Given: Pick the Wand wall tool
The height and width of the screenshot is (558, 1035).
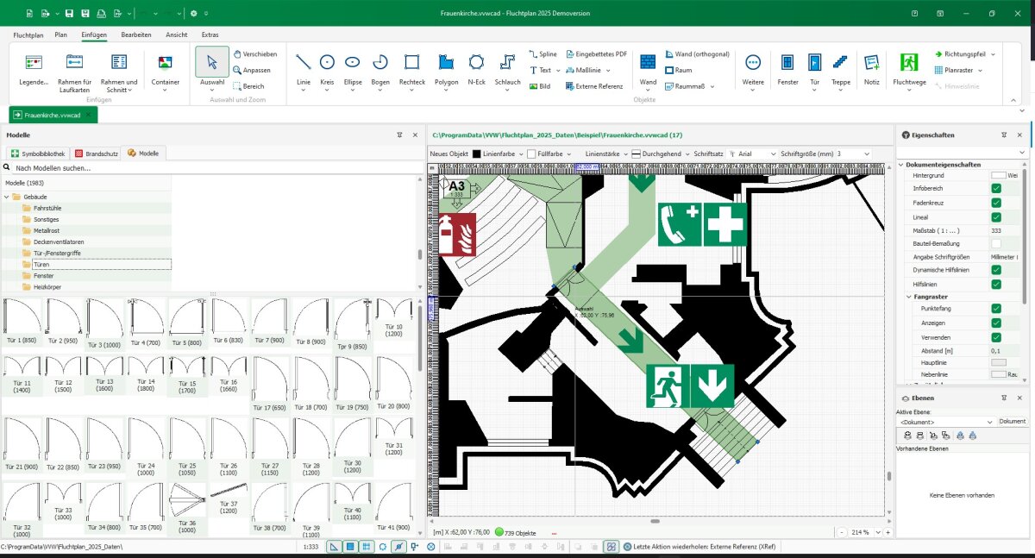Looking at the screenshot, I should [x=648, y=69].
